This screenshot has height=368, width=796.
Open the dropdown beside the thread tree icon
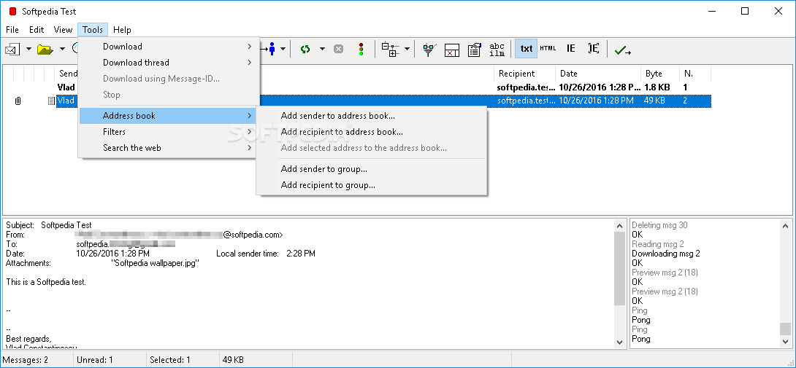pyautogui.click(x=407, y=49)
